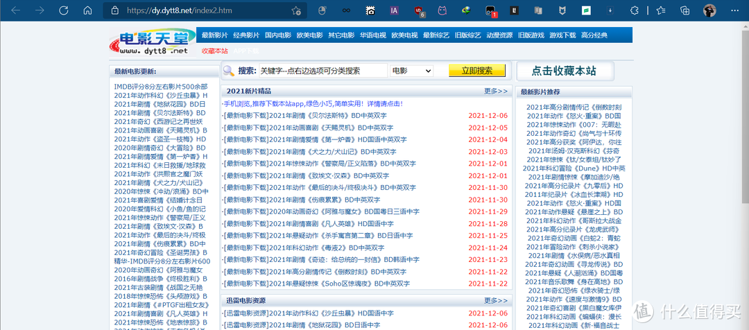Screen dimensions: 749x330
Task: Click the green square extension icon
Action: pyautogui.click(x=585, y=10)
